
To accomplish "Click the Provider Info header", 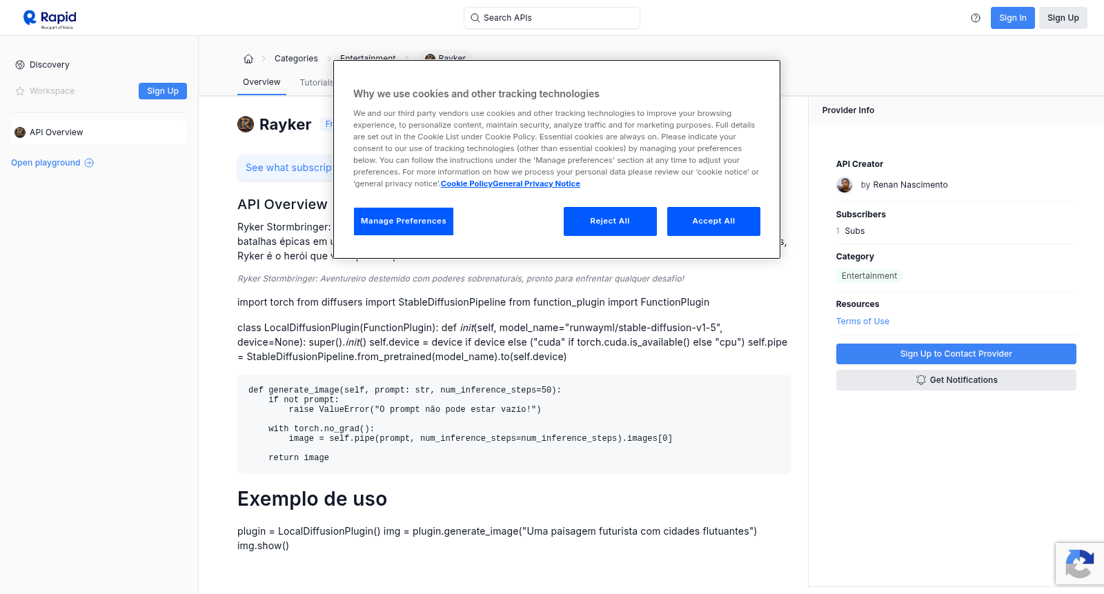I will click(x=848, y=110).
